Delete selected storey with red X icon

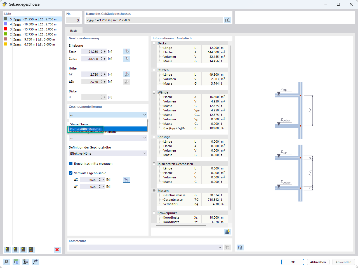(57, 250)
